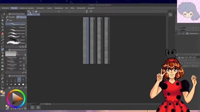Select the Balloon tool in toolbar

[x=2, y=85]
